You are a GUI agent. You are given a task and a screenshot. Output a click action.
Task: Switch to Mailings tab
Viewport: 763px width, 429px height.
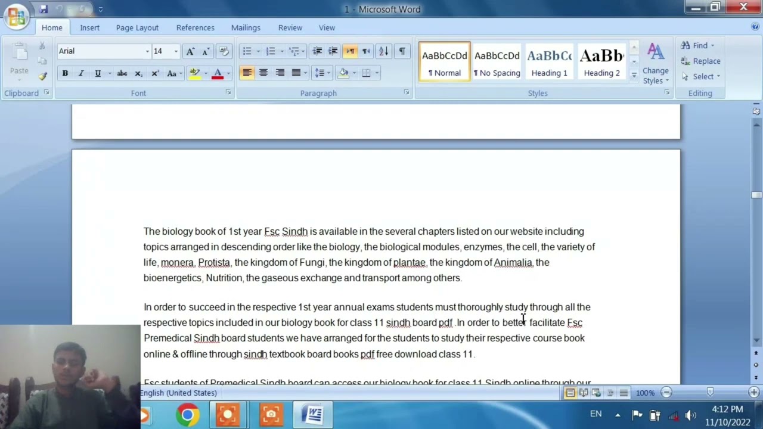(x=246, y=27)
